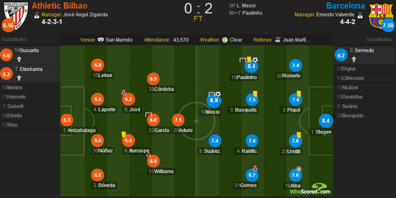Click the Barcelona club crest

pyautogui.click(x=380, y=16)
